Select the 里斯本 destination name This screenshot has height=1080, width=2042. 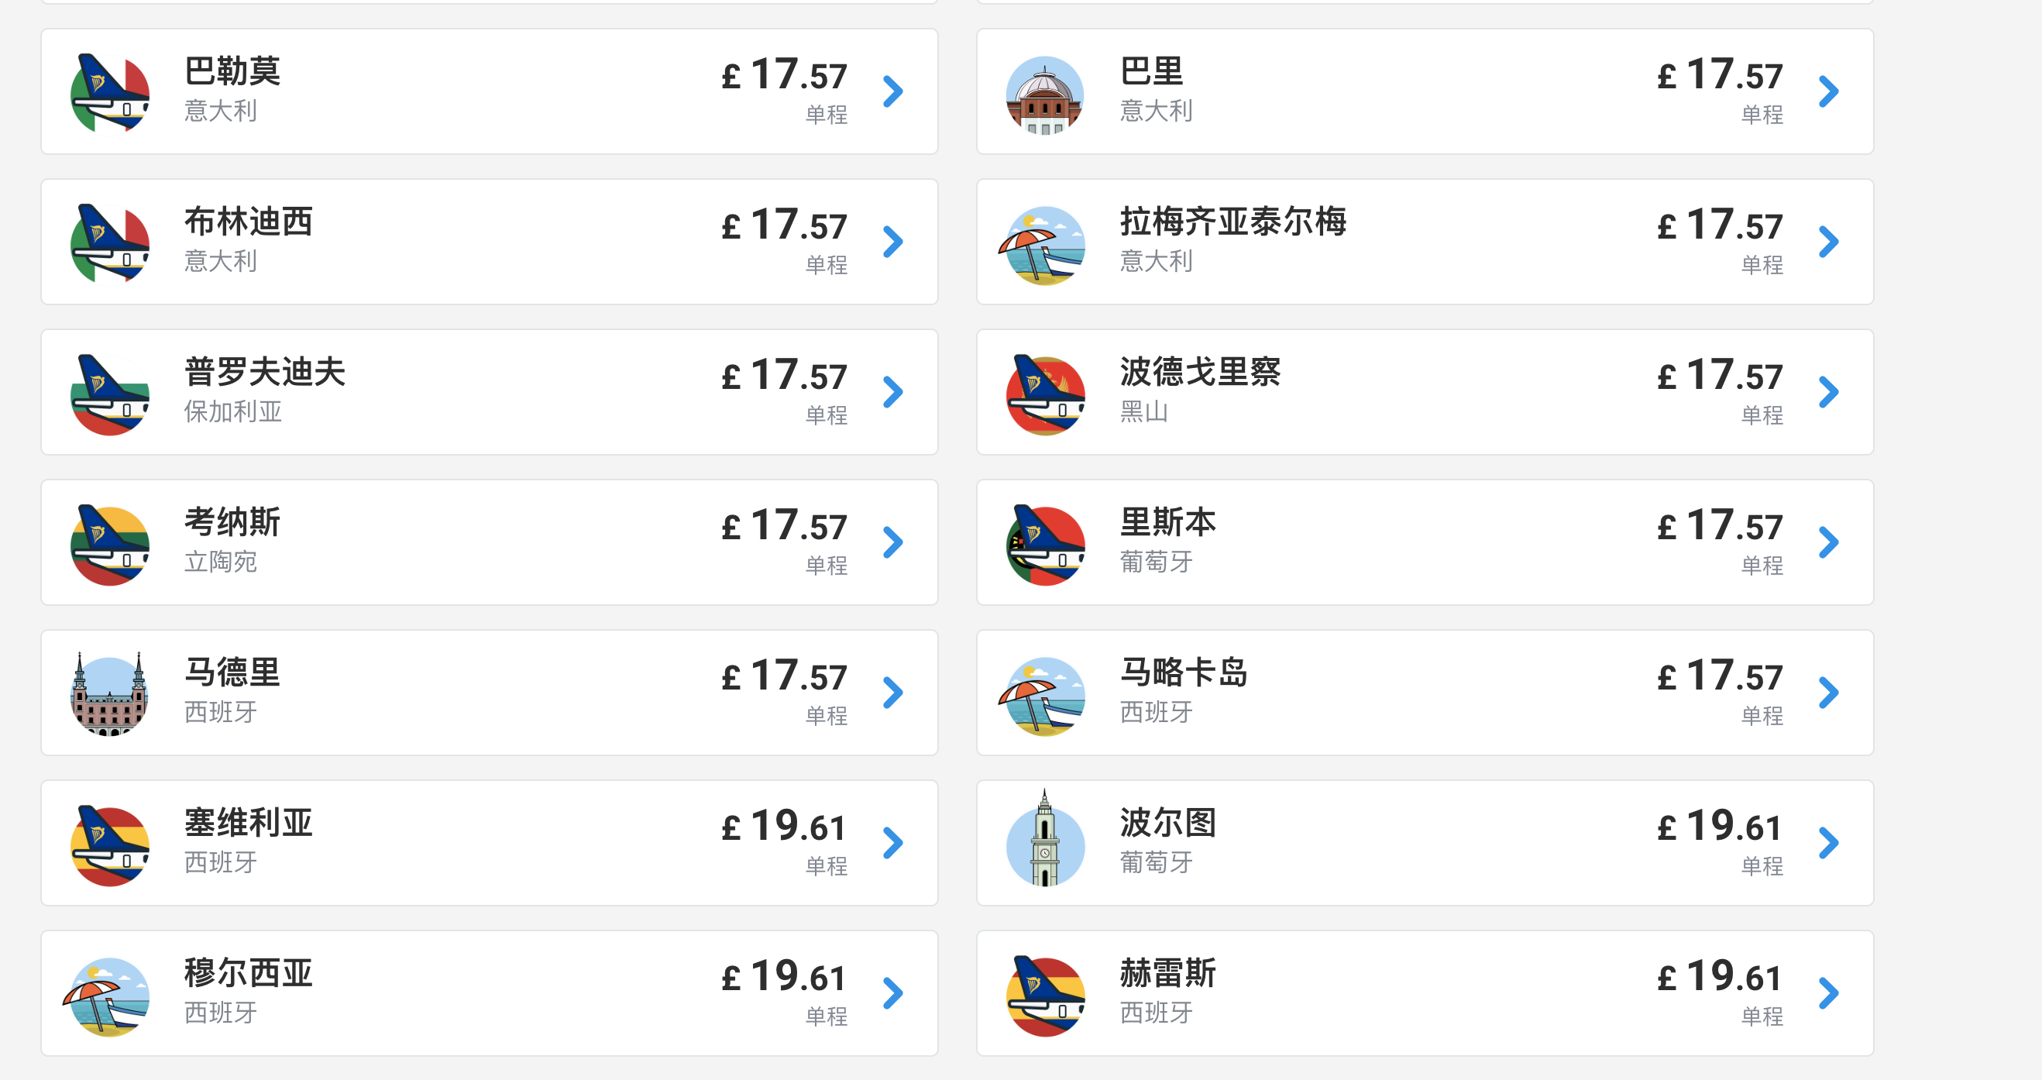(1167, 522)
